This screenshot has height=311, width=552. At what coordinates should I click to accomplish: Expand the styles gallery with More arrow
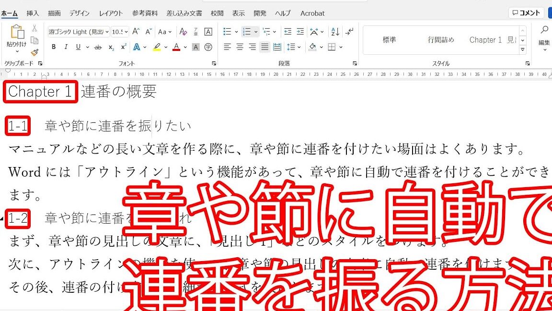click(523, 50)
